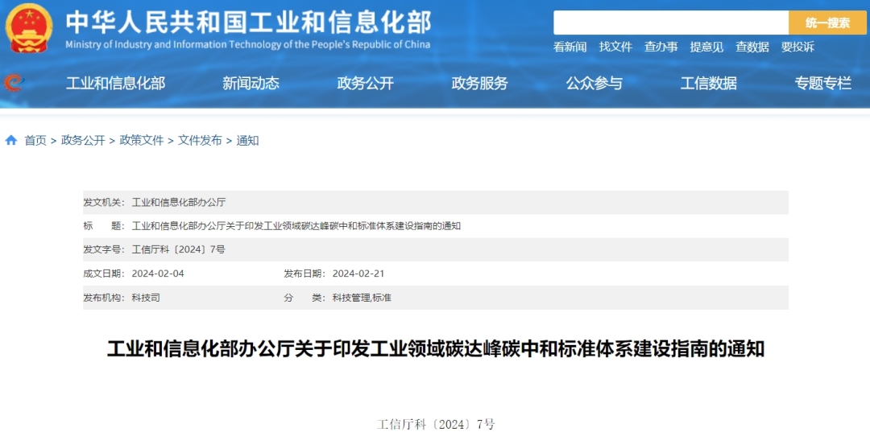This screenshot has height=436, width=870.
Task: Click 文件发布 in the breadcrumb
Action: pos(200,140)
